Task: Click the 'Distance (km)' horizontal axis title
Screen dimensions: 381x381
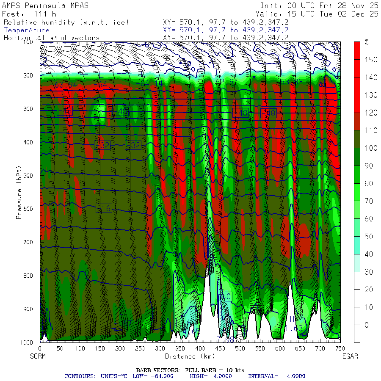Action: 190,356
